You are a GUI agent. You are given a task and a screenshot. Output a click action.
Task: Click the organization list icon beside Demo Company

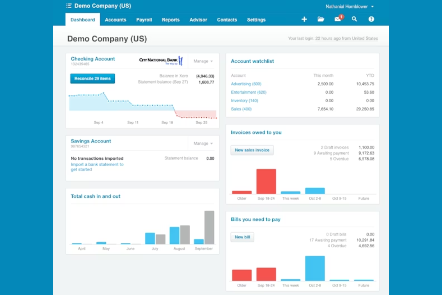(x=68, y=6)
